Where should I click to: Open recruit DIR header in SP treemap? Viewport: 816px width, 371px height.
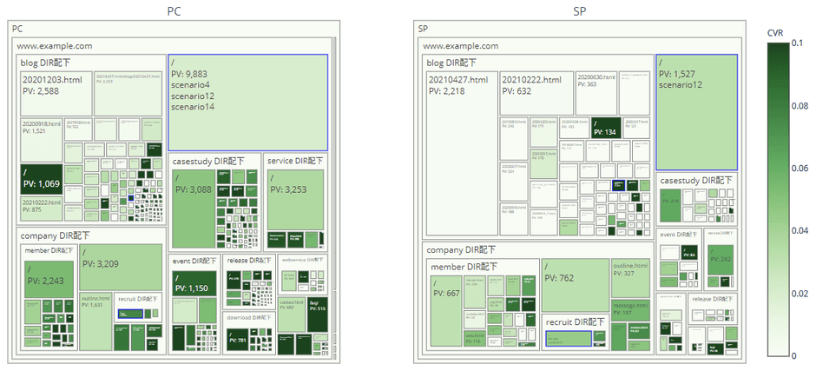(x=575, y=322)
